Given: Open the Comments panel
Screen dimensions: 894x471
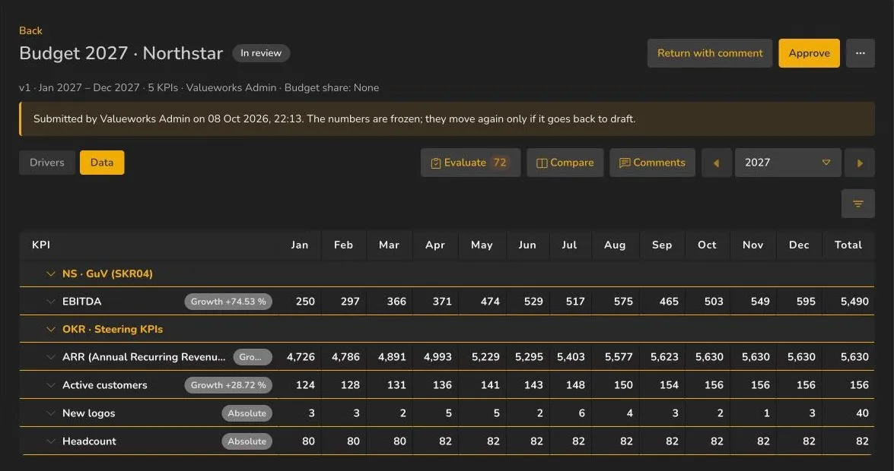Looking at the screenshot, I should pyautogui.click(x=652, y=163).
